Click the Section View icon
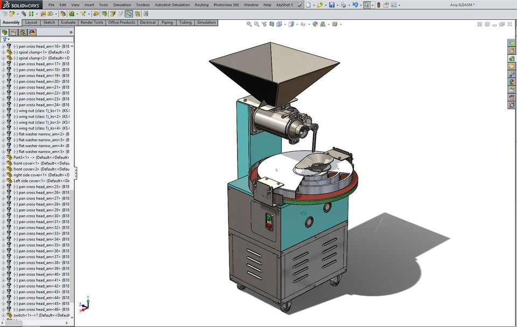 272,24
